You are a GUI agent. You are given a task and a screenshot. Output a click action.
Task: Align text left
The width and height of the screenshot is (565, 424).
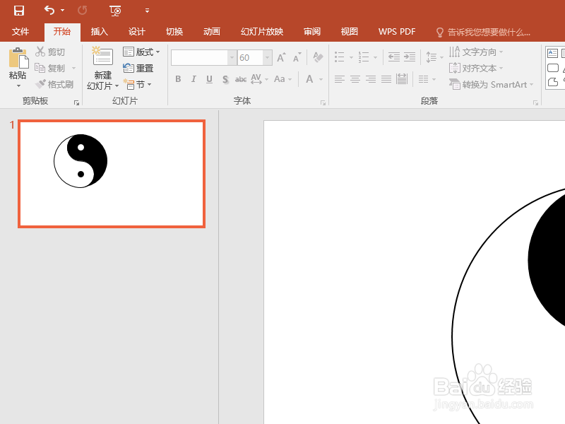pos(339,79)
